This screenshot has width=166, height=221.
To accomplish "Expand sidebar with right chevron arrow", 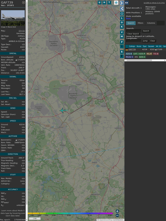I will 122,3.
